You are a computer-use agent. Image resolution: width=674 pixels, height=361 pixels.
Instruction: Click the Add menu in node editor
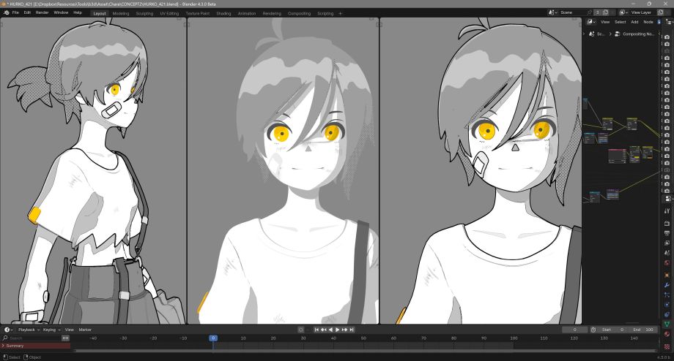(634, 22)
